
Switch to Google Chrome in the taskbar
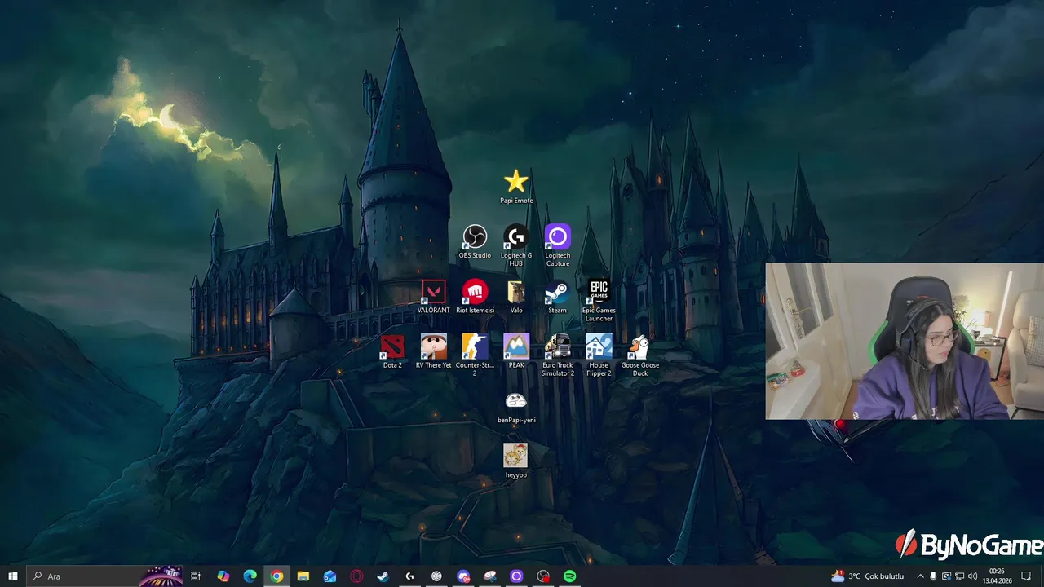point(276,576)
